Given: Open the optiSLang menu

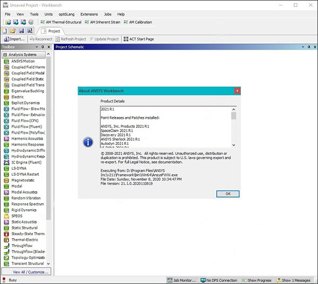Looking at the screenshot, I should point(67,14).
